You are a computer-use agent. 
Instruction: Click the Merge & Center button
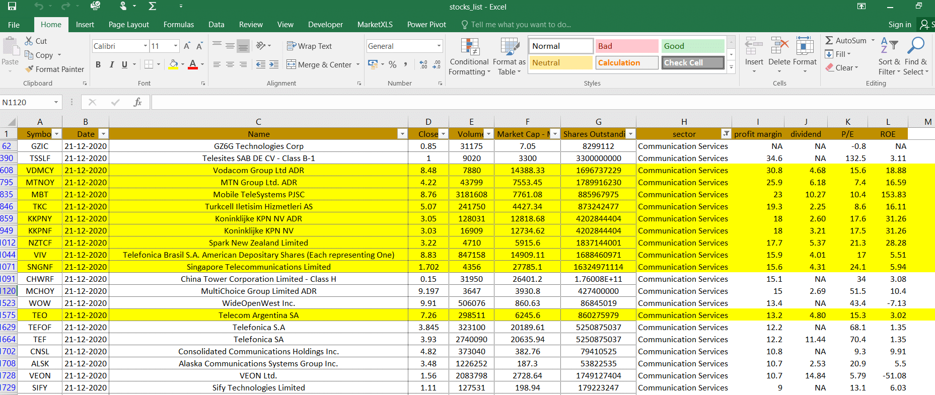pyautogui.click(x=319, y=64)
